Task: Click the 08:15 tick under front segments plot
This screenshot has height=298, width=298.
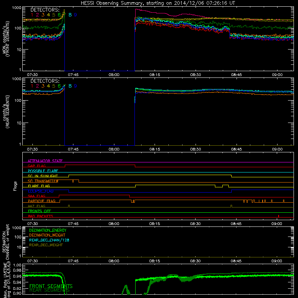Action: click(155, 75)
